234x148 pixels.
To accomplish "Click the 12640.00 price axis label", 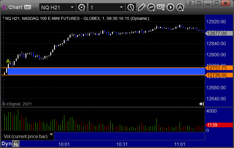I will [216, 99].
